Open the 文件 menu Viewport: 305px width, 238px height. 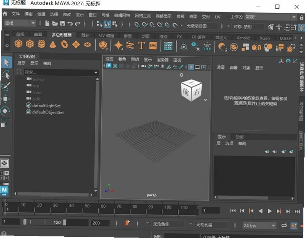tap(16, 13)
